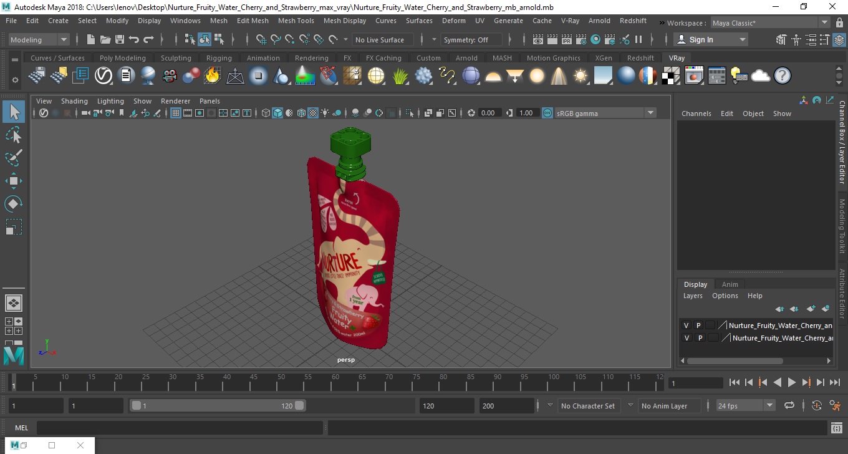Open V-Ray help with the question mark icon
This screenshot has width=848, height=454.
pyautogui.click(x=782, y=76)
